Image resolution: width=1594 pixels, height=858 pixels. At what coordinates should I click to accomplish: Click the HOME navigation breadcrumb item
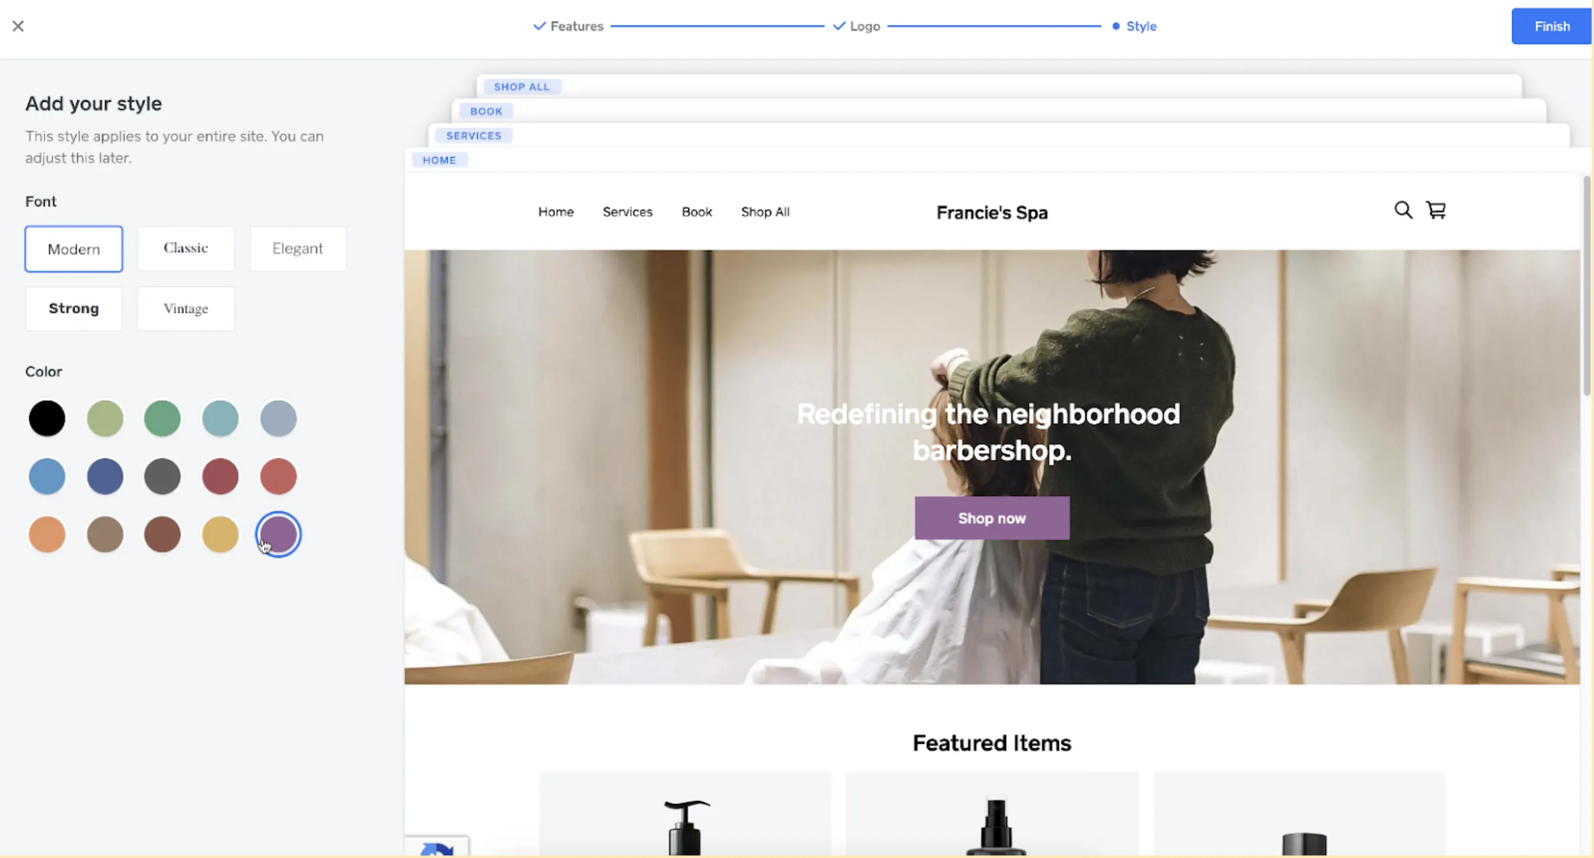pos(440,160)
